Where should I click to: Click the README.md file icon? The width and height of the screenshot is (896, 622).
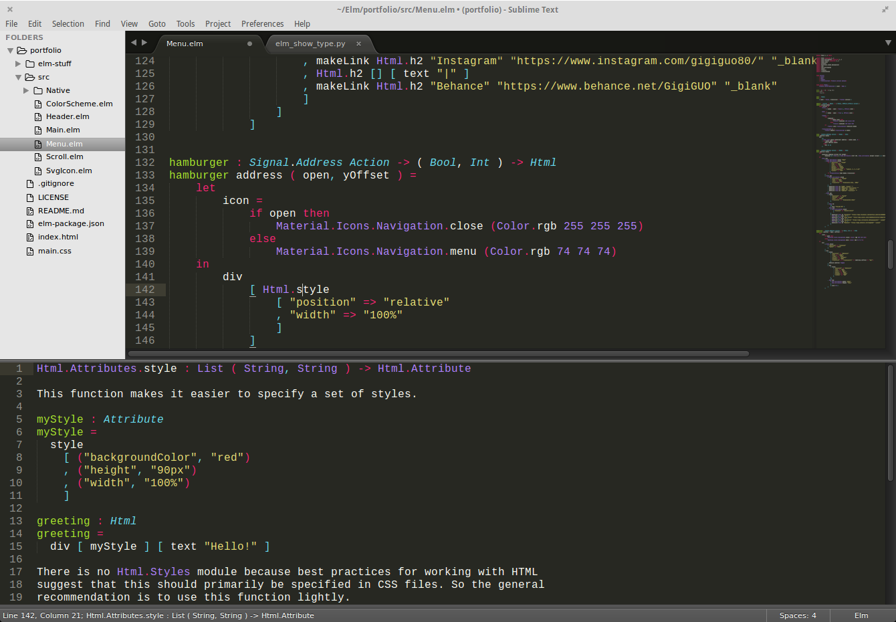30,211
